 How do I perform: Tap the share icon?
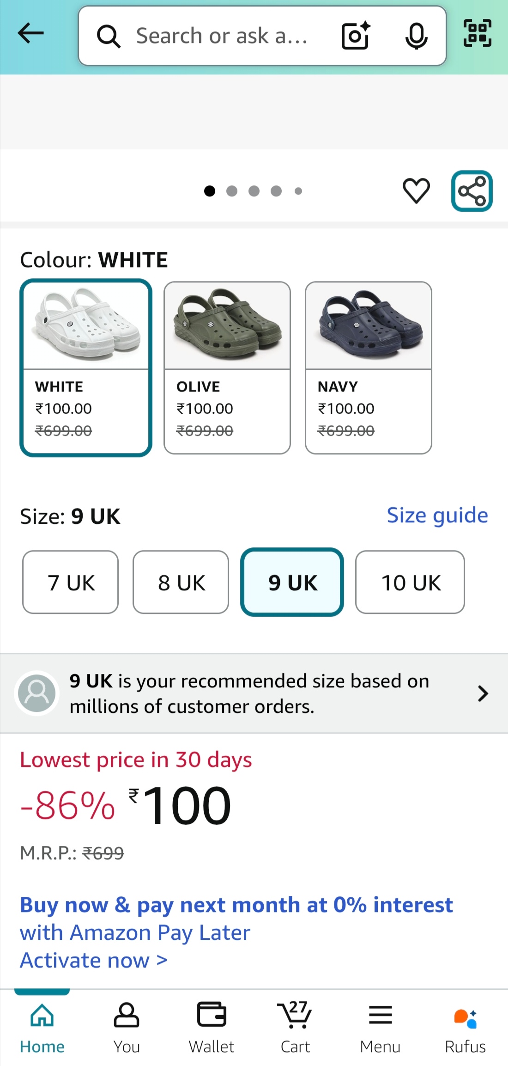click(x=472, y=191)
